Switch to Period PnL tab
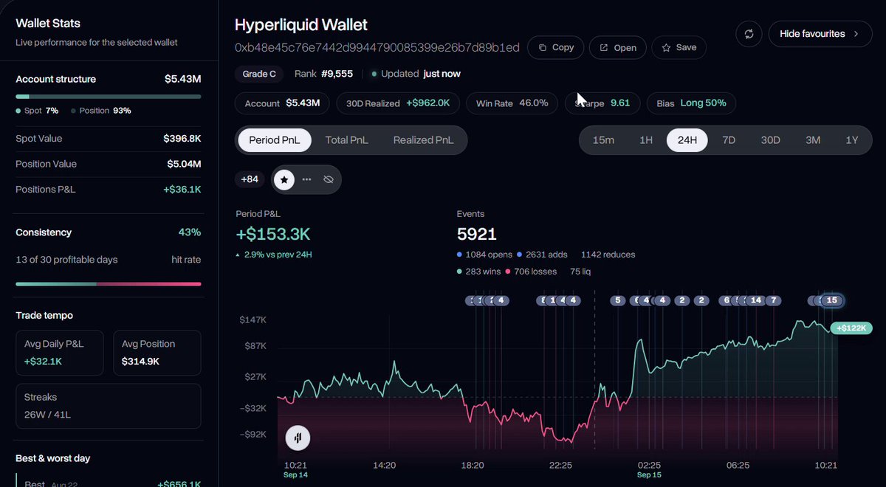Image resolution: width=886 pixels, height=487 pixels. [x=275, y=140]
